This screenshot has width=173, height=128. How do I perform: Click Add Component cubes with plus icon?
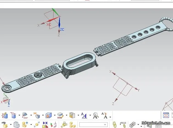pos(25,125)
